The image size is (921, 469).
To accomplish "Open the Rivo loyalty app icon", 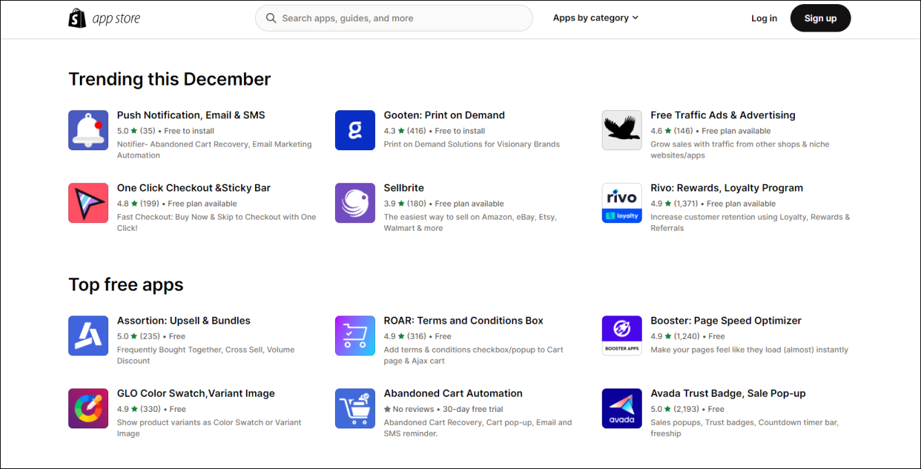I will [622, 203].
